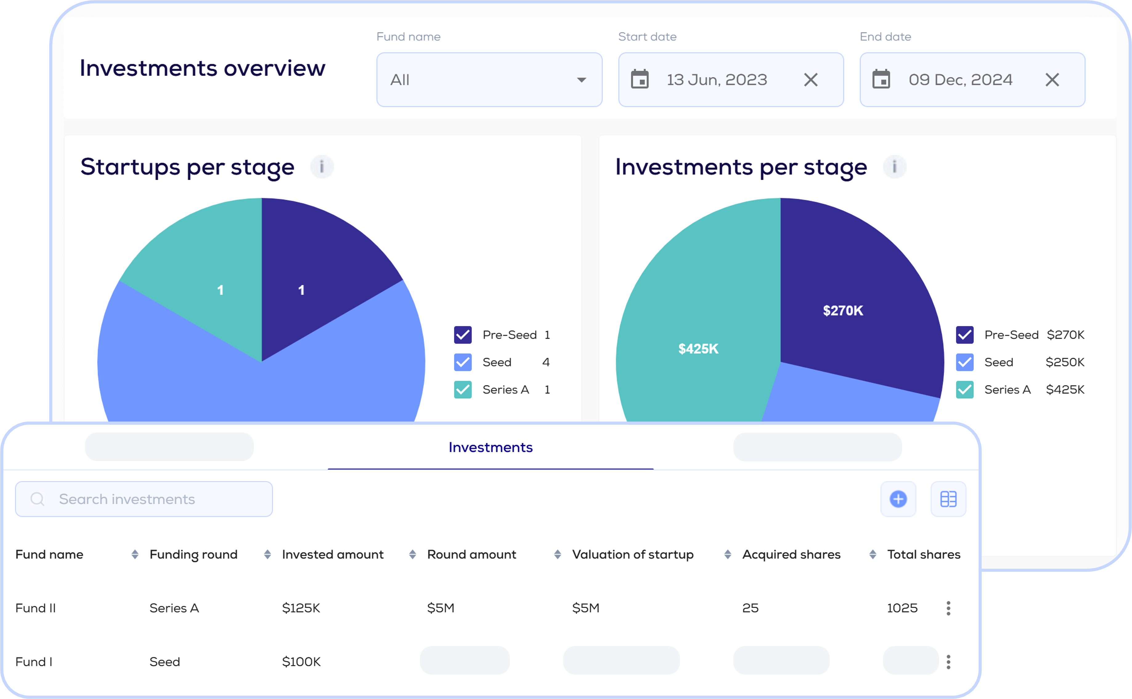The image size is (1132, 699).
Task: Click the Start date field 13 Jun, 2023
Action: (x=731, y=80)
